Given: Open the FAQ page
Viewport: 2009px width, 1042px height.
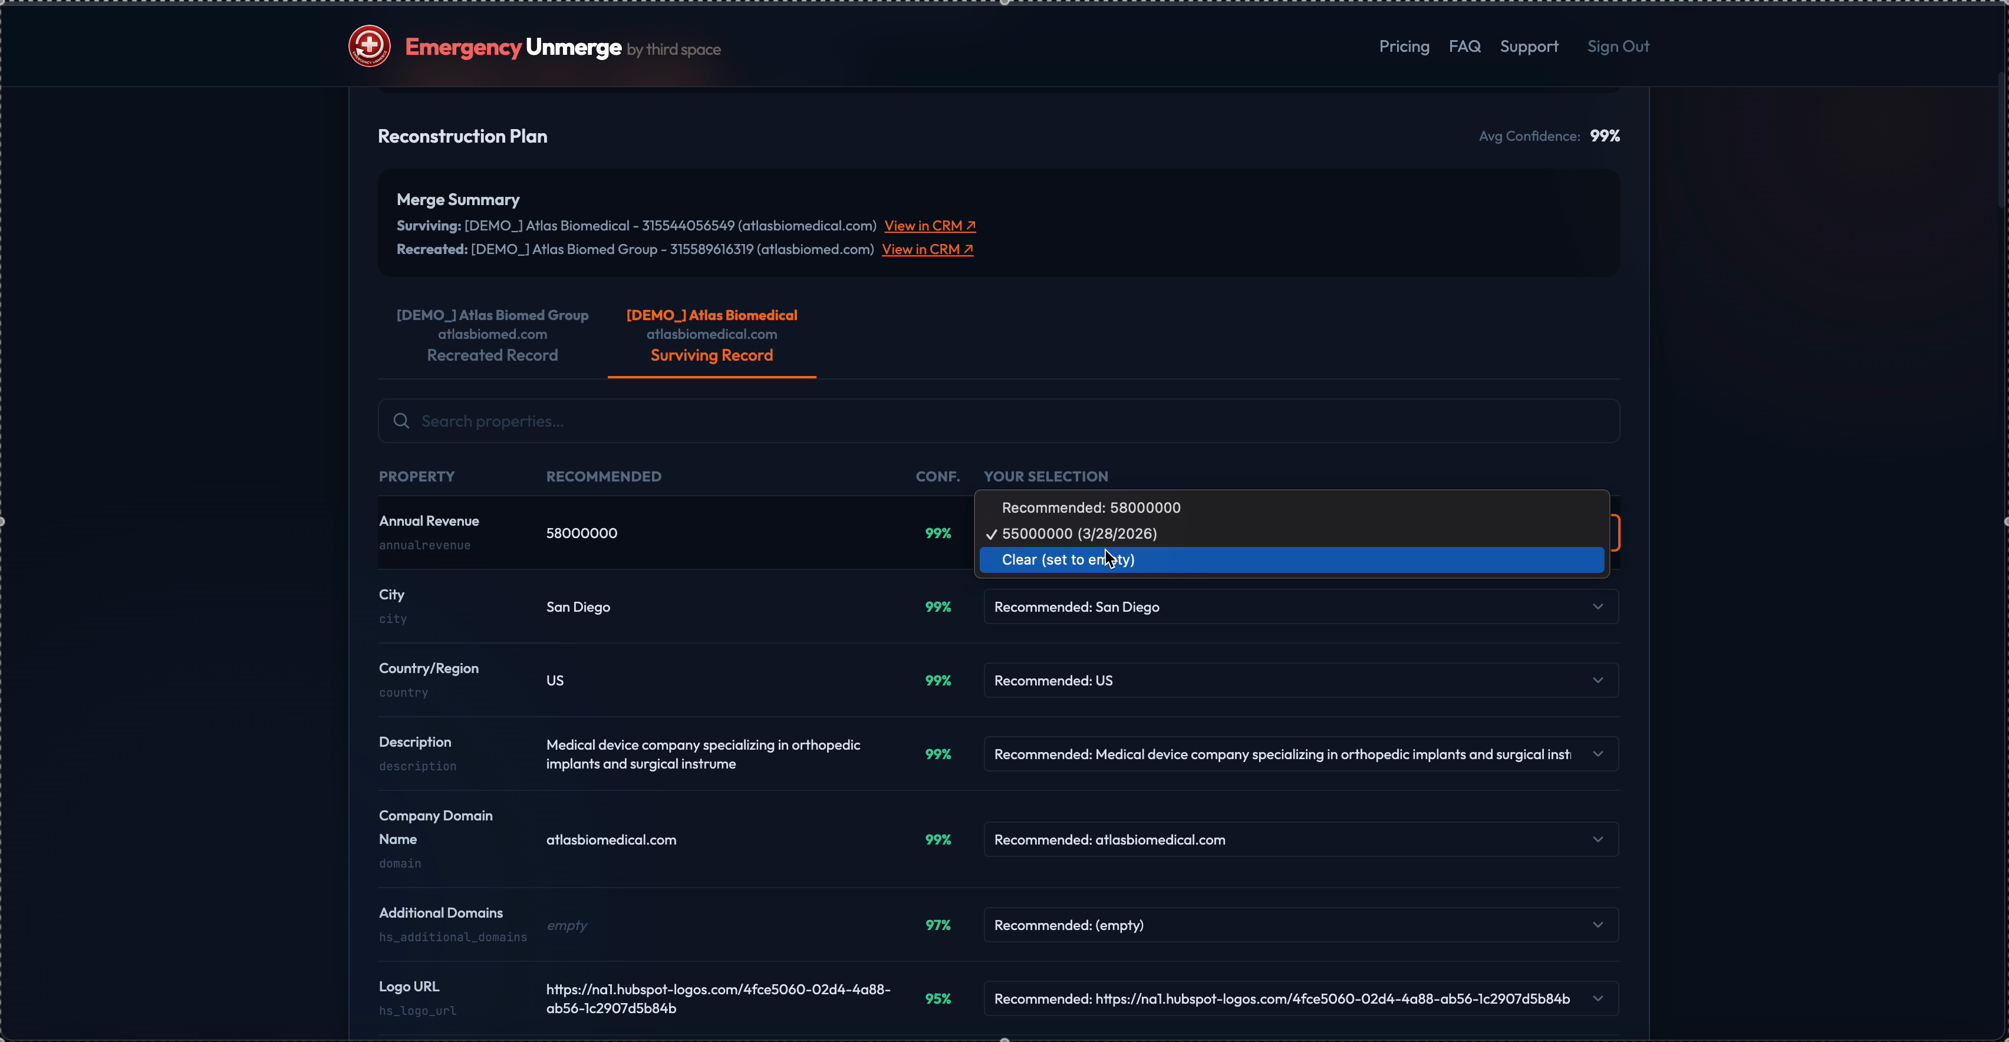Looking at the screenshot, I should click(x=1465, y=47).
